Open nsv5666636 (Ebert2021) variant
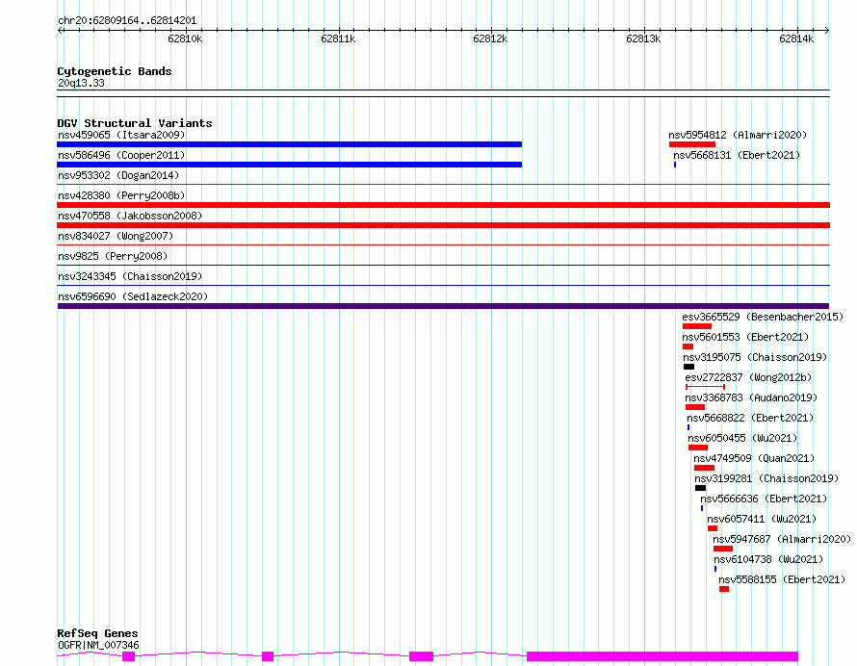The height and width of the screenshot is (666, 857). click(x=765, y=499)
